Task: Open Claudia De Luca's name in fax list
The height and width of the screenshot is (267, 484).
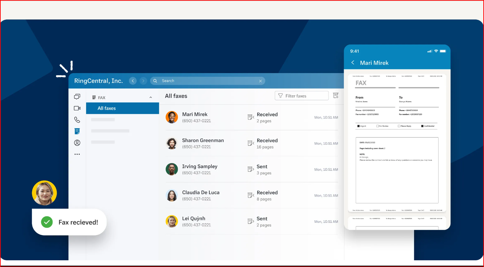Action: click(x=201, y=193)
